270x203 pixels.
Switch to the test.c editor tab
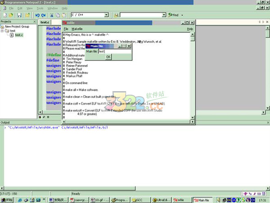pos(45,22)
